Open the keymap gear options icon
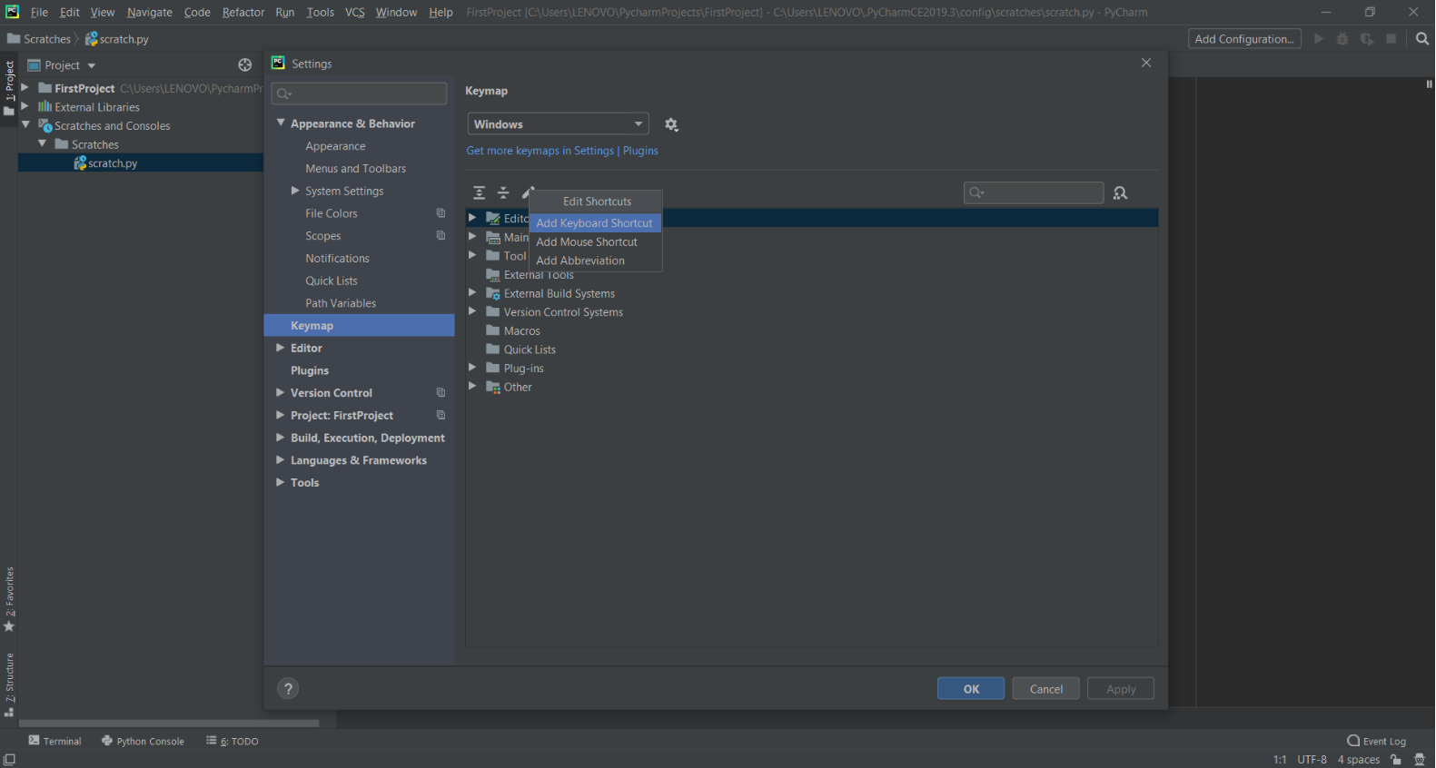Screen dimensions: 1436x768 point(671,124)
